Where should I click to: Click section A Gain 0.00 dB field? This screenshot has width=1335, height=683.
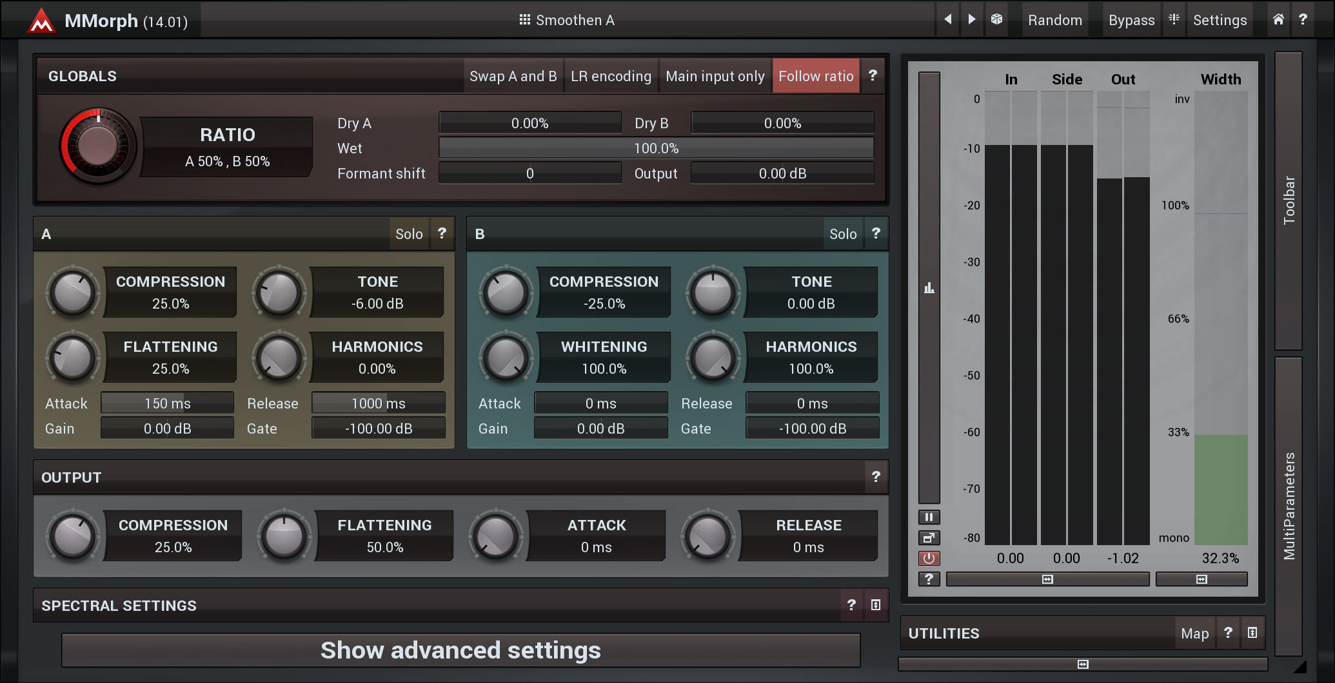(167, 428)
